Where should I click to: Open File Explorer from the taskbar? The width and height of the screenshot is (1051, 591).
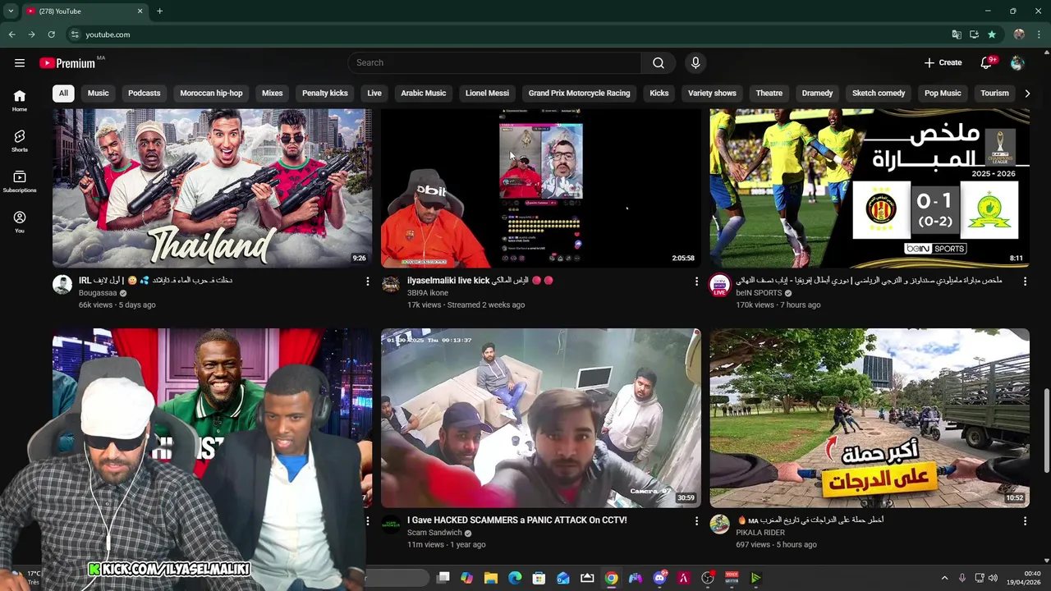pyautogui.click(x=491, y=578)
